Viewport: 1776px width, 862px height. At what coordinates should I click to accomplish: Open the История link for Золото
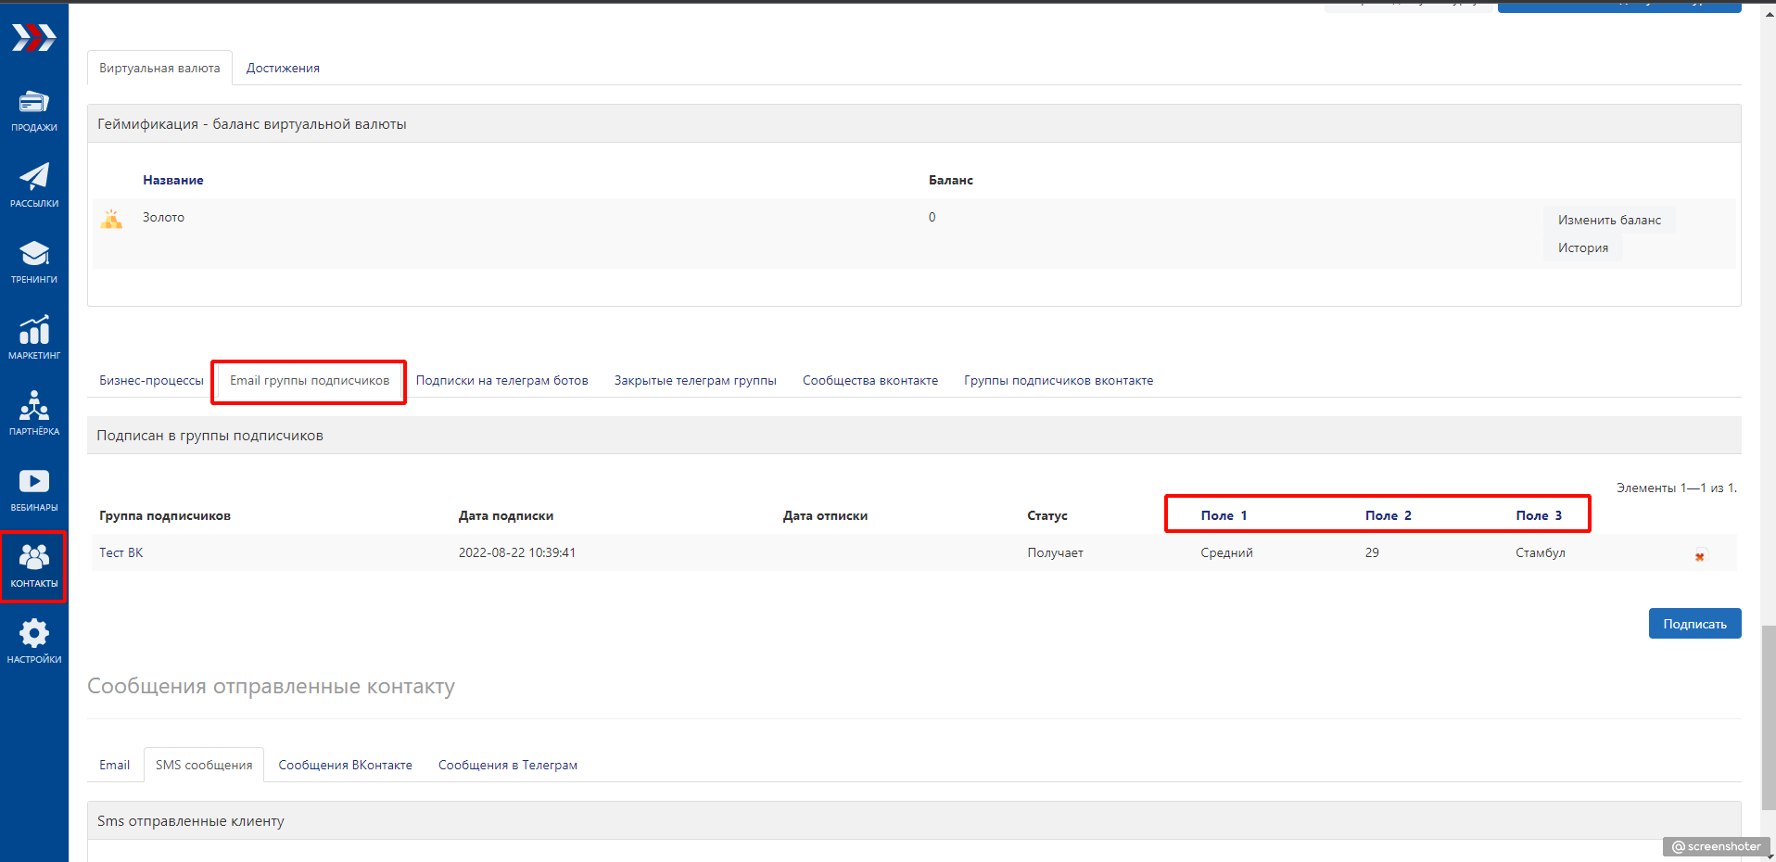1582,247
